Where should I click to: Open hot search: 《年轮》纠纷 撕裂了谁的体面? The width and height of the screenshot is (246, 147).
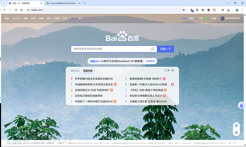point(146,90)
